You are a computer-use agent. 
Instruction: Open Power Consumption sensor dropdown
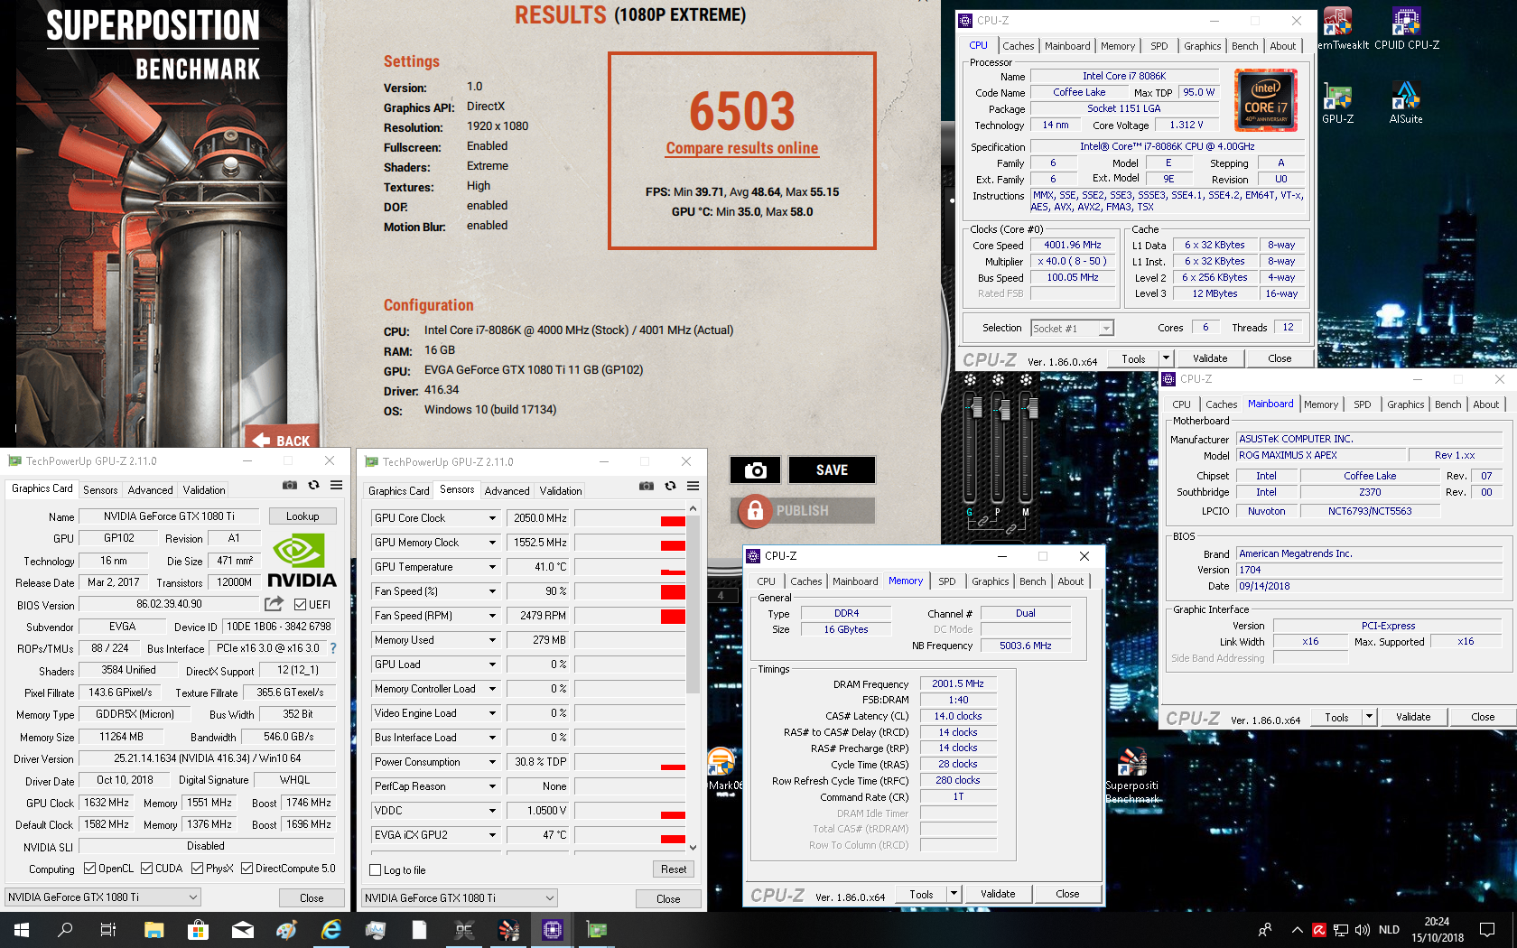click(x=492, y=762)
